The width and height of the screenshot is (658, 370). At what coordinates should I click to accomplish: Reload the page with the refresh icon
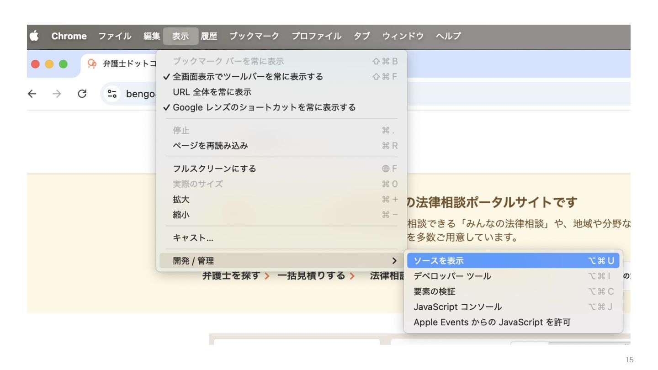pos(82,94)
